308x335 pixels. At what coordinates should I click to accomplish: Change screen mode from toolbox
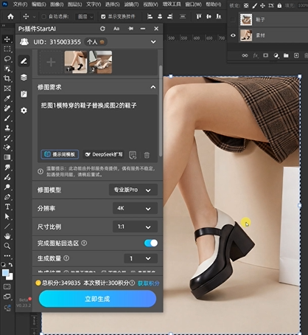coord(7,297)
